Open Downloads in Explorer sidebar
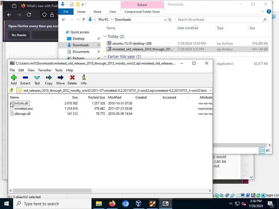This screenshot has width=279, height=209. tap(81, 45)
